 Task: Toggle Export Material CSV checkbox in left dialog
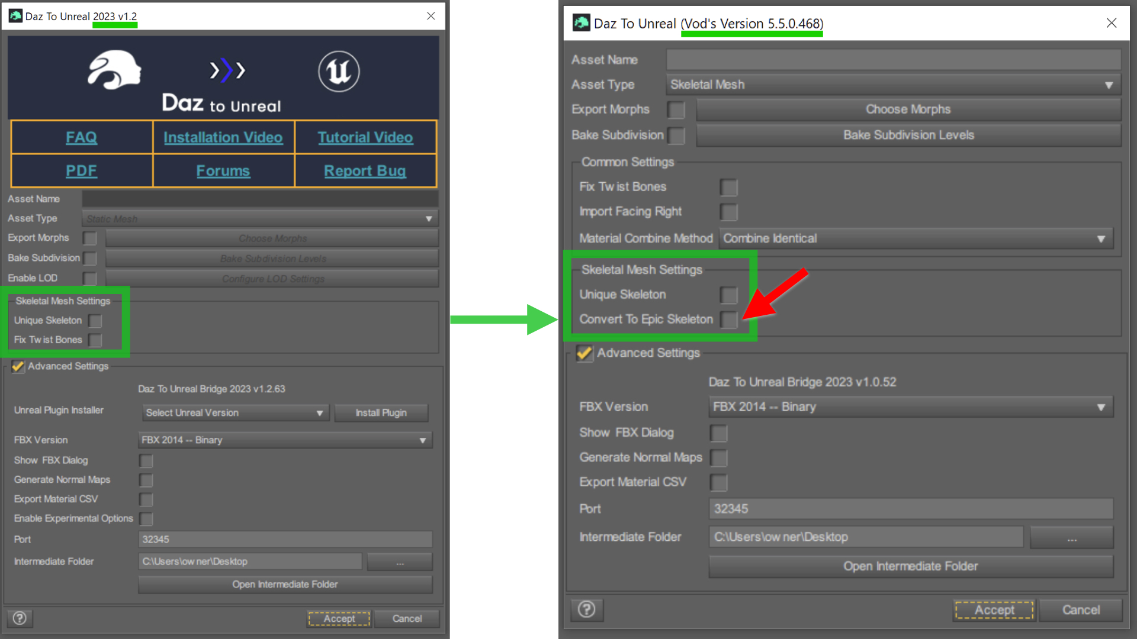point(146,499)
